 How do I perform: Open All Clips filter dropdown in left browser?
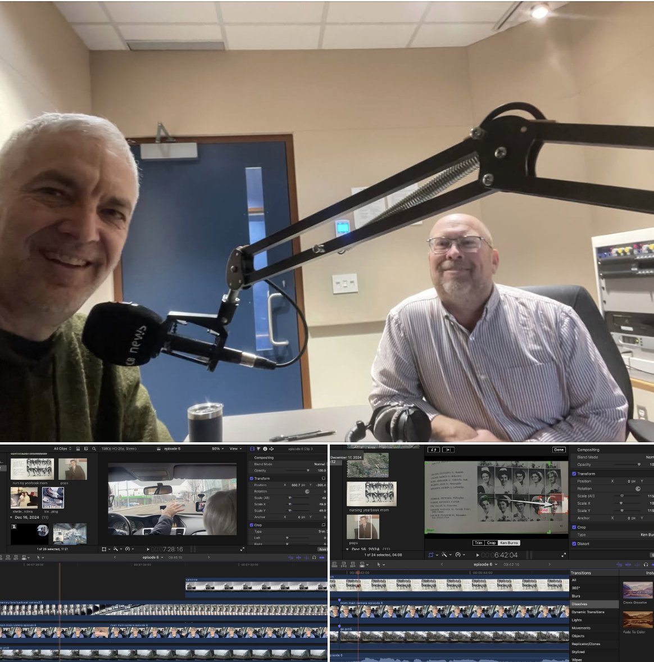tap(62, 449)
